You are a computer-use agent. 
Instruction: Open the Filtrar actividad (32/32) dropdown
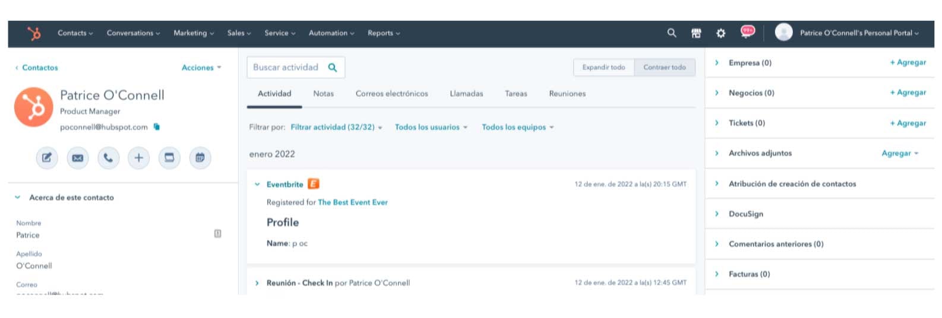coord(336,127)
